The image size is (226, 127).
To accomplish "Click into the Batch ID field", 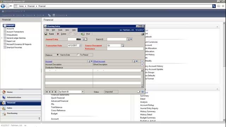I will click(117, 39).
